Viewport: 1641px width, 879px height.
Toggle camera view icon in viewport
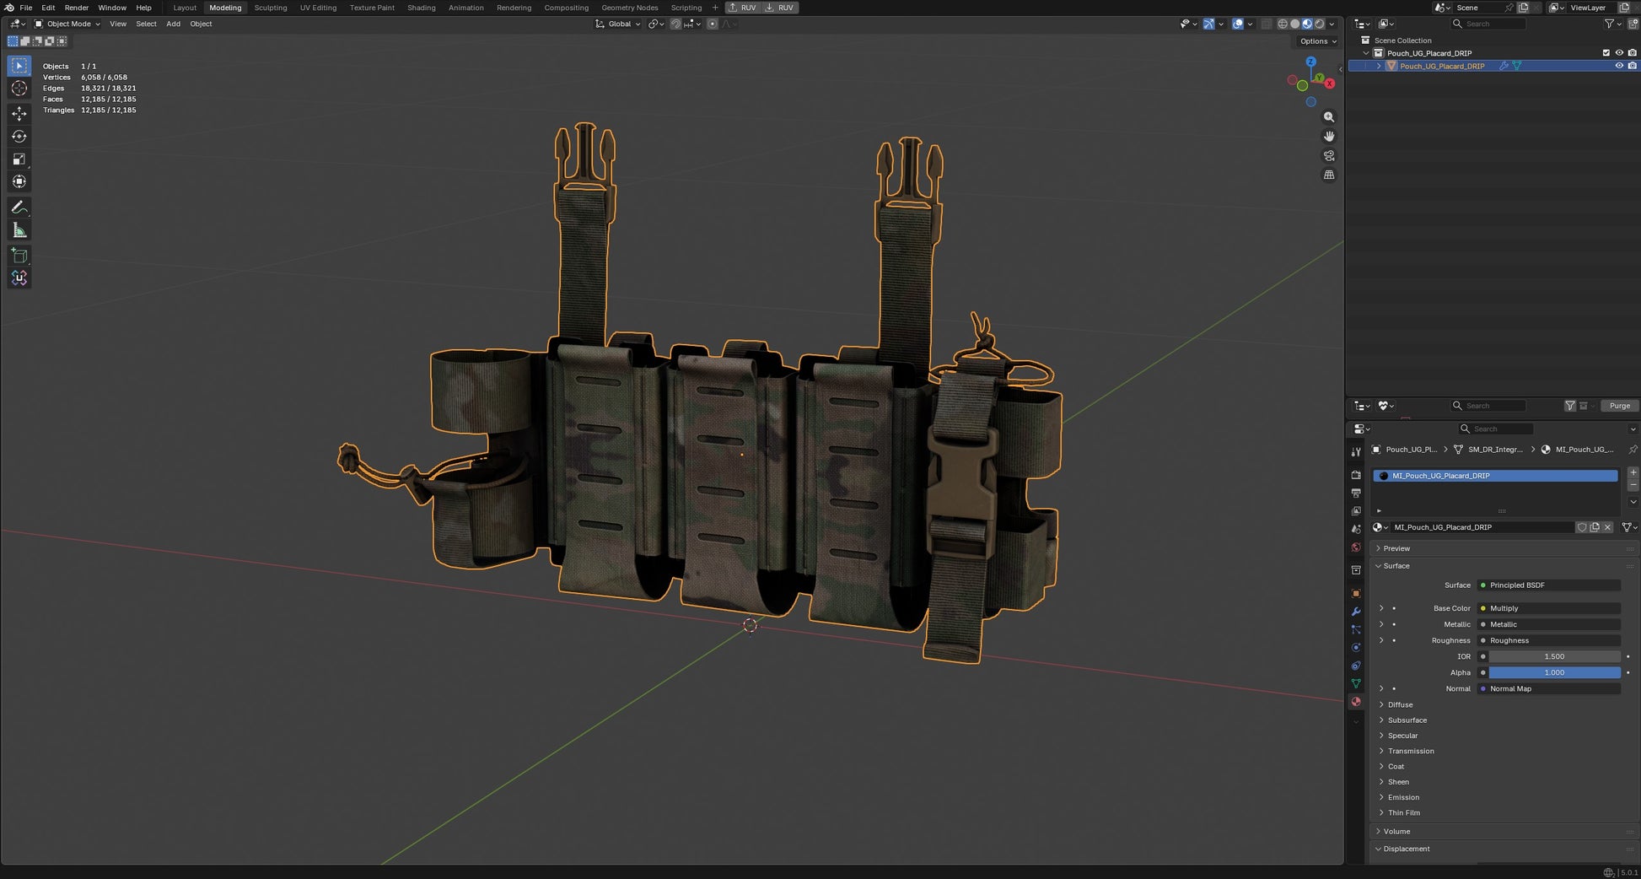1329,156
